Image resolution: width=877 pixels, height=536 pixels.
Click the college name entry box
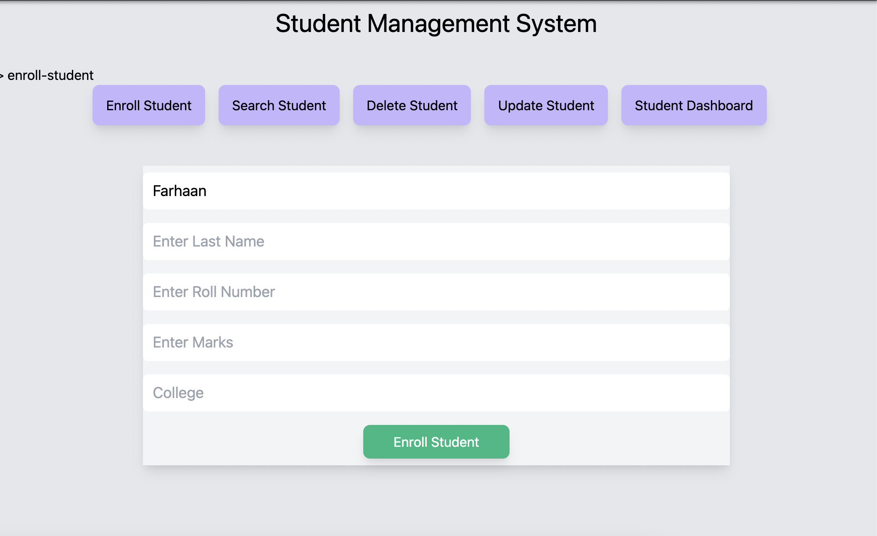click(436, 392)
